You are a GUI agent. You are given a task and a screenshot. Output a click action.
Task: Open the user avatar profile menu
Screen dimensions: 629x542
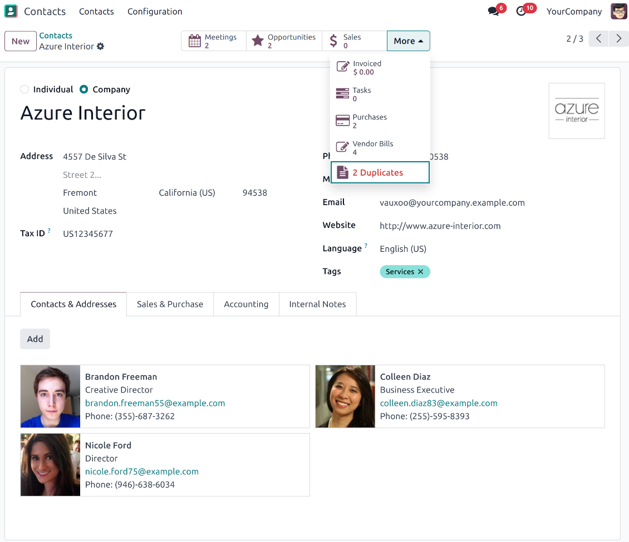[618, 11]
